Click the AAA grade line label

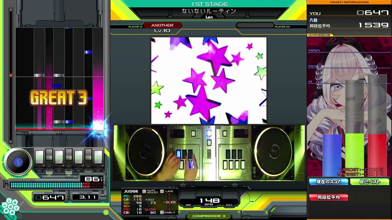[314, 51]
